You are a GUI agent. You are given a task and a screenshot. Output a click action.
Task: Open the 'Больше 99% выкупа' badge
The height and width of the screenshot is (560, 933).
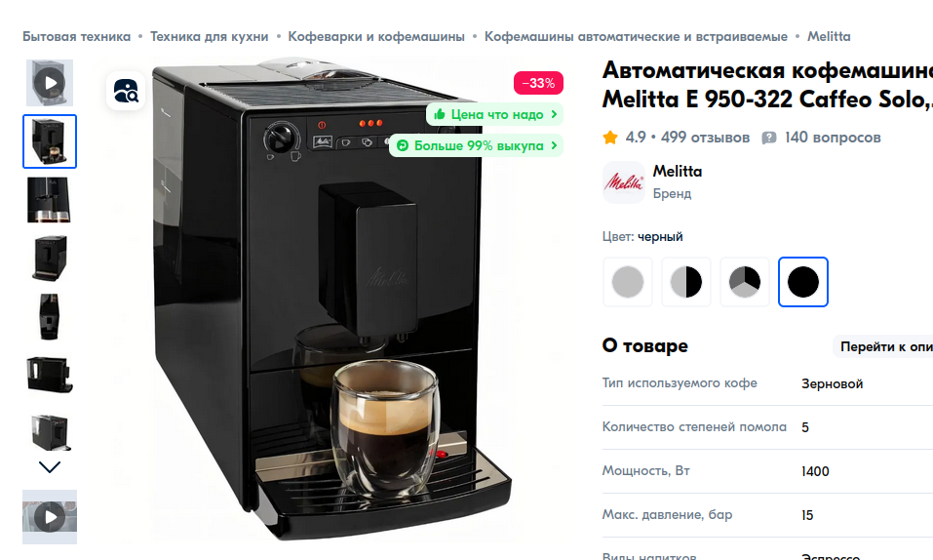tap(477, 145)
